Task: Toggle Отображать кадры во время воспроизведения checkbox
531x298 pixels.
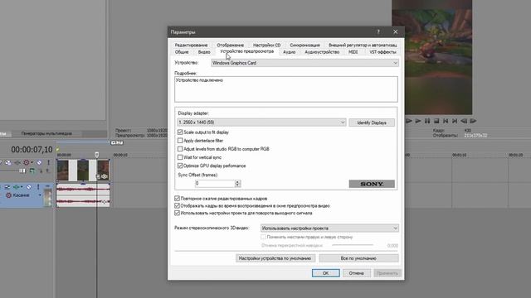Action: (177, 206)
